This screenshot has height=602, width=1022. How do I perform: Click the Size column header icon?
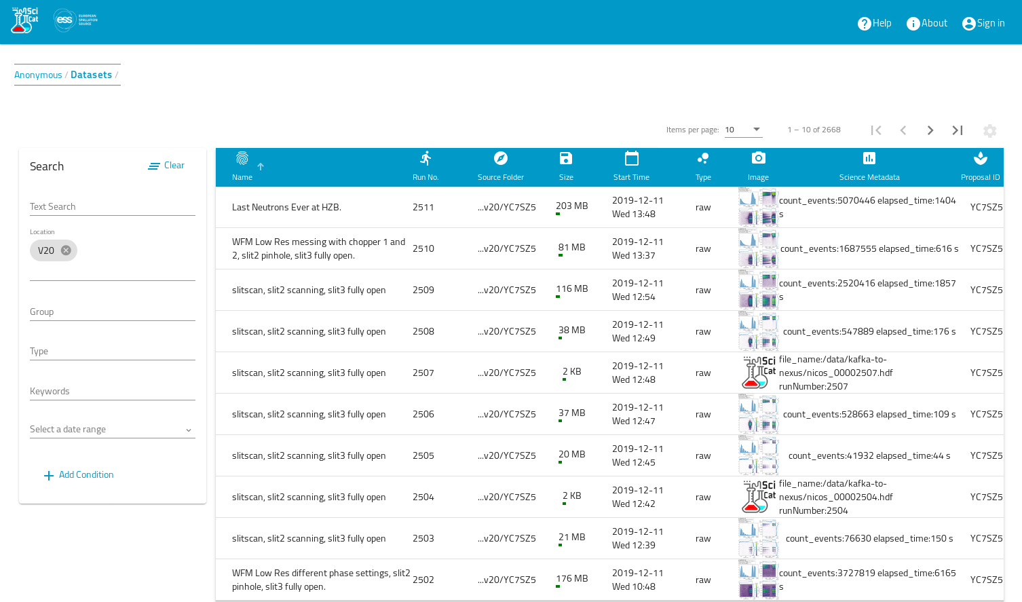point(565,159)
